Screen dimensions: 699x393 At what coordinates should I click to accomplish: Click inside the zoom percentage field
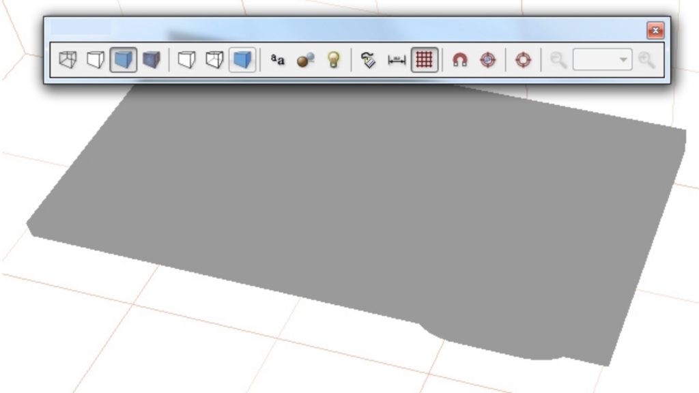tap(594, 60)
